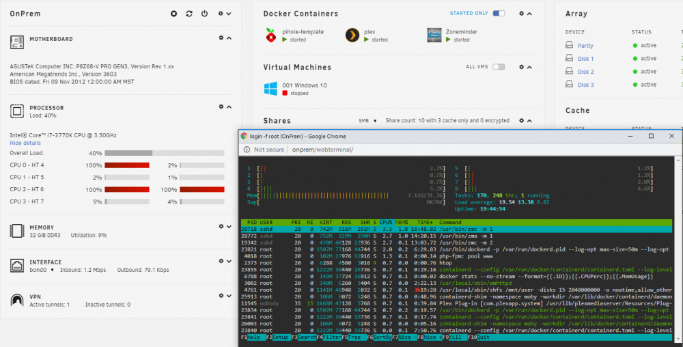
Task: Click the Windows 10 VM icon
Action: [270, 89]
